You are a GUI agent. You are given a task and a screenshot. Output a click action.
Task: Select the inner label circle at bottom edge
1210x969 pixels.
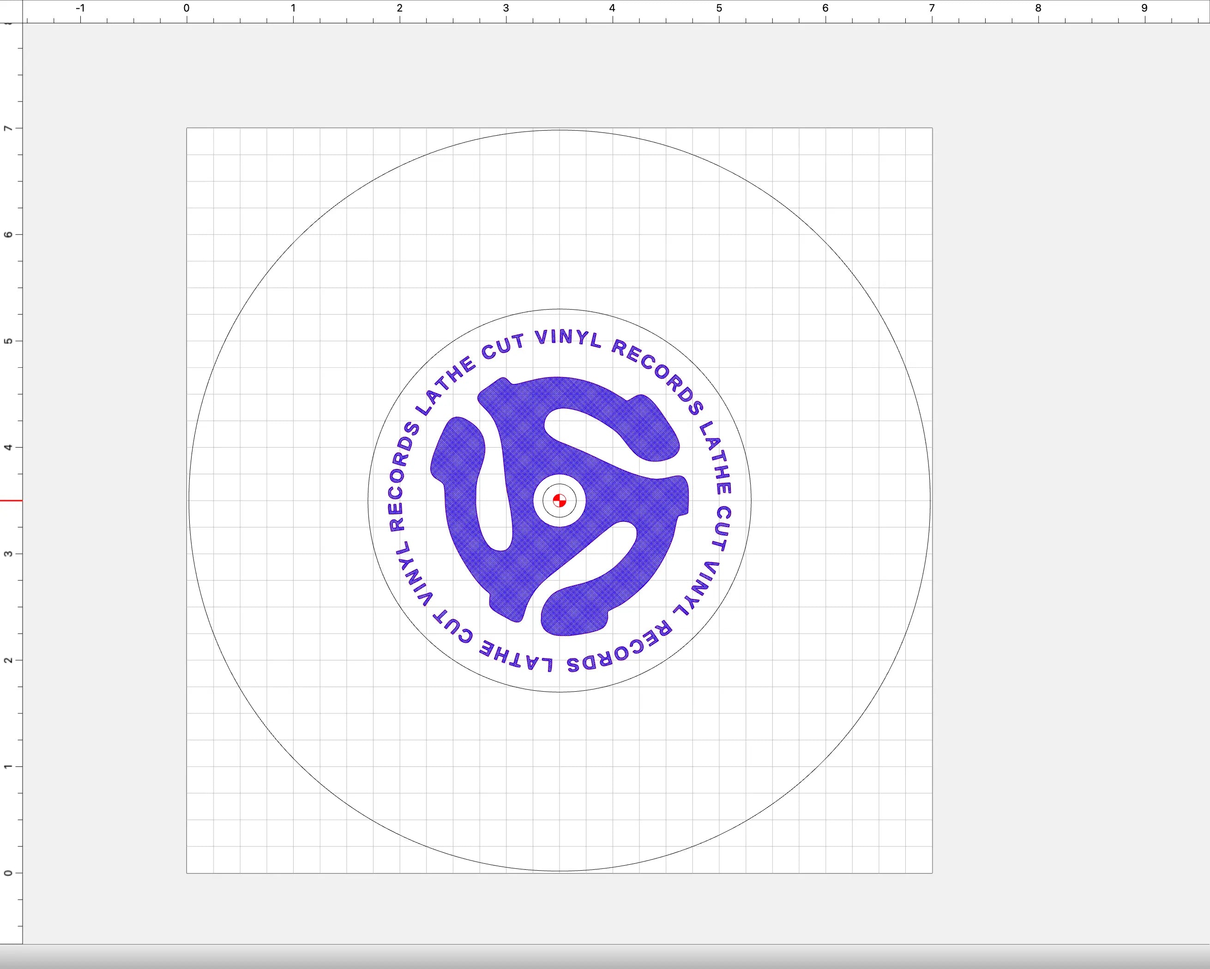[559, 692]
